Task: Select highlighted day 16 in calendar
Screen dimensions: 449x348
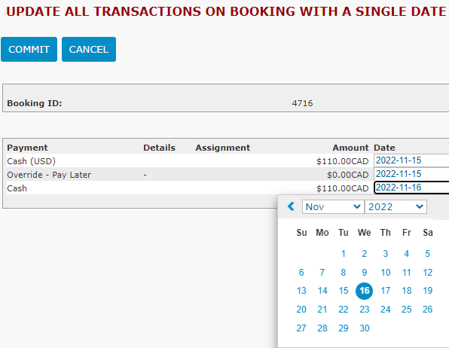Action: (364, 291)
